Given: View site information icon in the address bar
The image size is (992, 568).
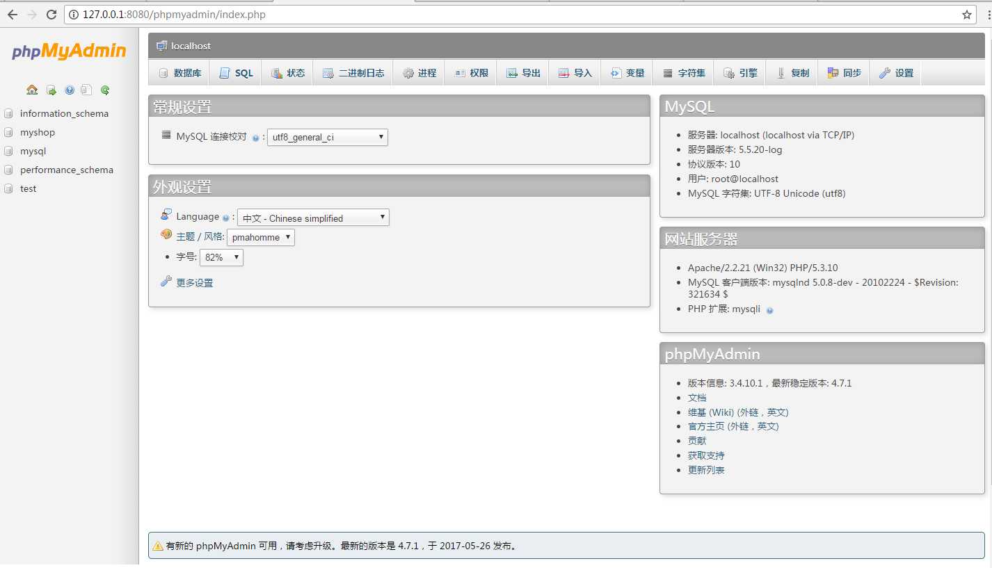Looking at the screenshot, I should [74, 15].
